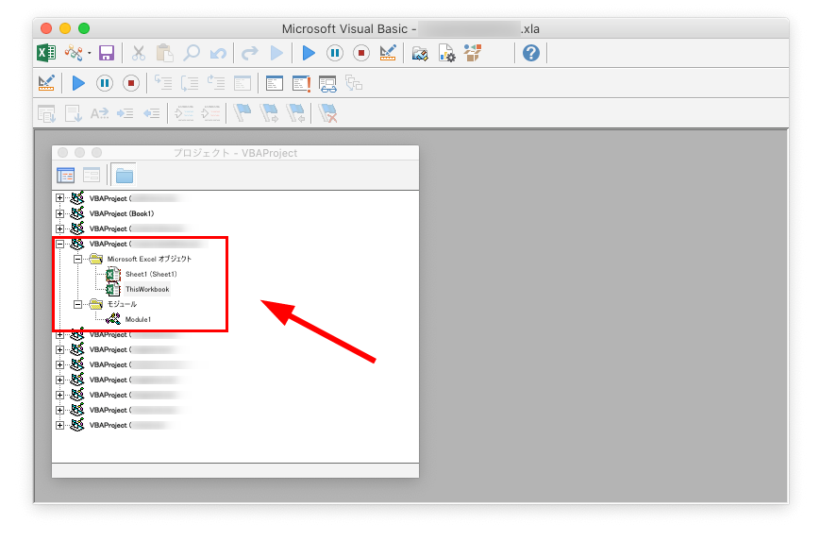Click Break pause icon in the Debug toolbar
Image resolution: width=820 pixels, height=541 pixels.
(105, 83)
